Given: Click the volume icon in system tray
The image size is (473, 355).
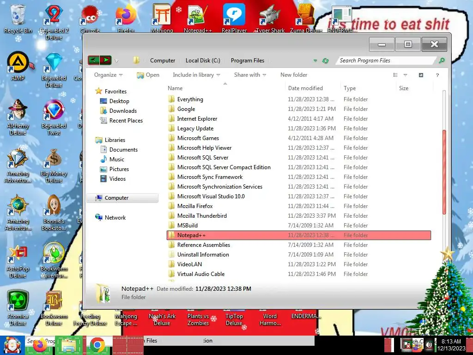Looking at the screenshot, I should (x=429, y=344).
